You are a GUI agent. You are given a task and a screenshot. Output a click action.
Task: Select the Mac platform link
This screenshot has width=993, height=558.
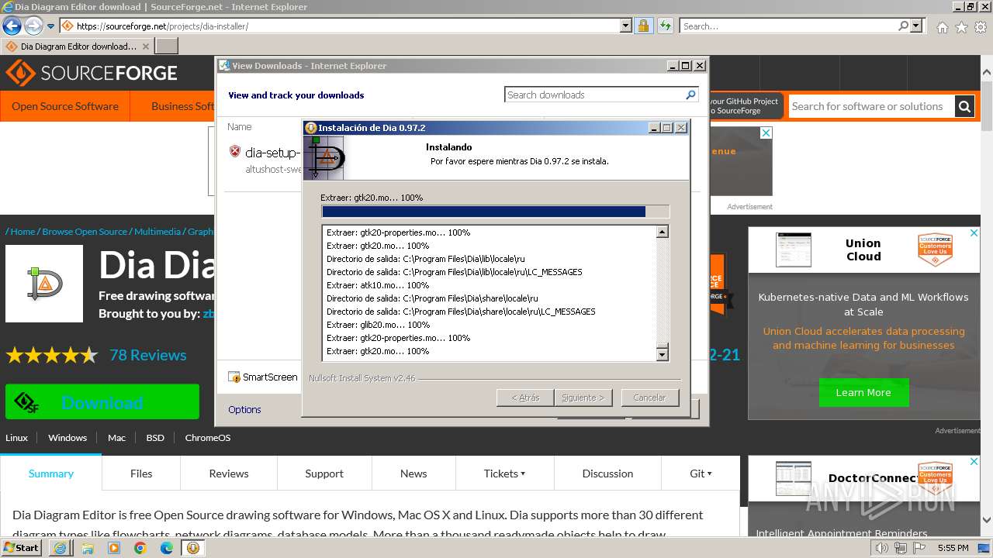(x=116, y=438)
